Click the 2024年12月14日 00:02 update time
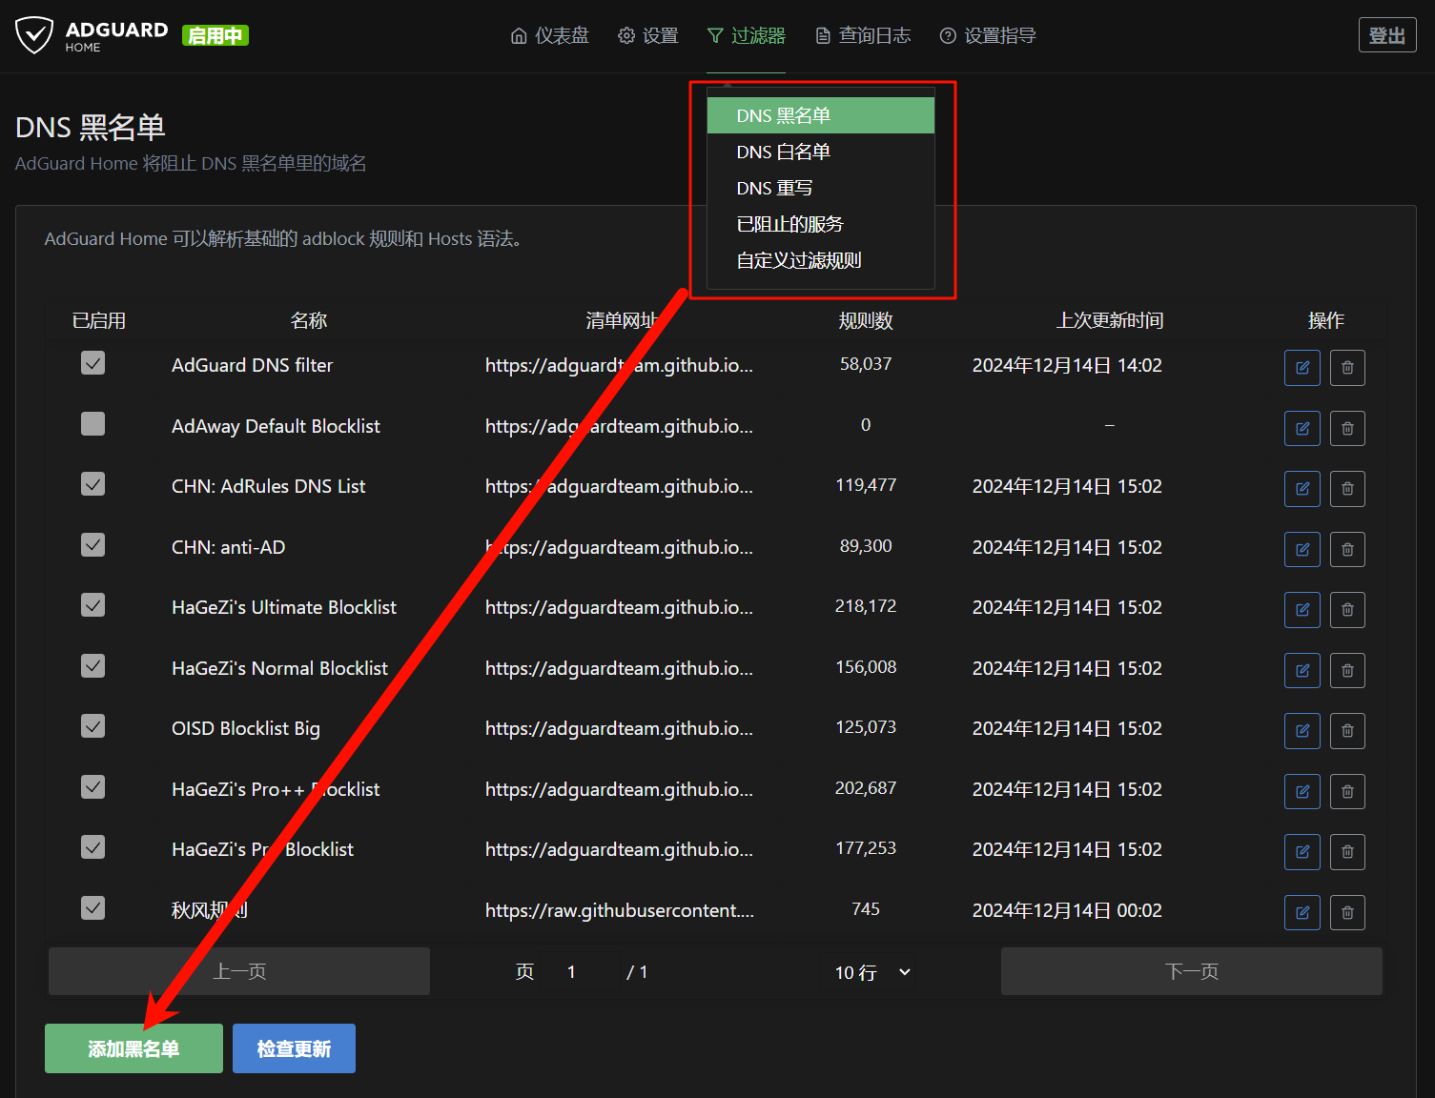This screenshot has height=1098, width=1435. [1067, 910]
